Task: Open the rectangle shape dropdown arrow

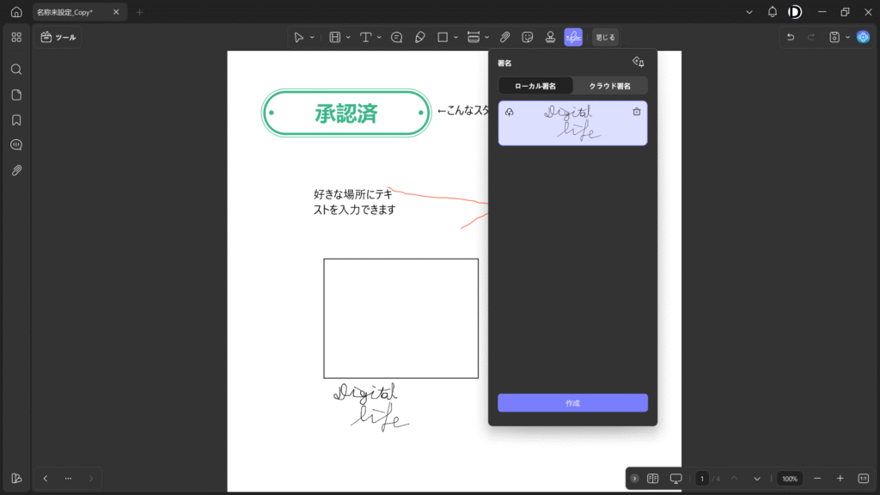Action: 455,37
